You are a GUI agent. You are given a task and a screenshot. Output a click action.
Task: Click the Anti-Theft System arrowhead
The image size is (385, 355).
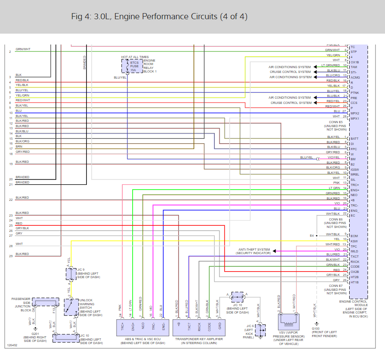pyautogui.click(x=274, y=251)
